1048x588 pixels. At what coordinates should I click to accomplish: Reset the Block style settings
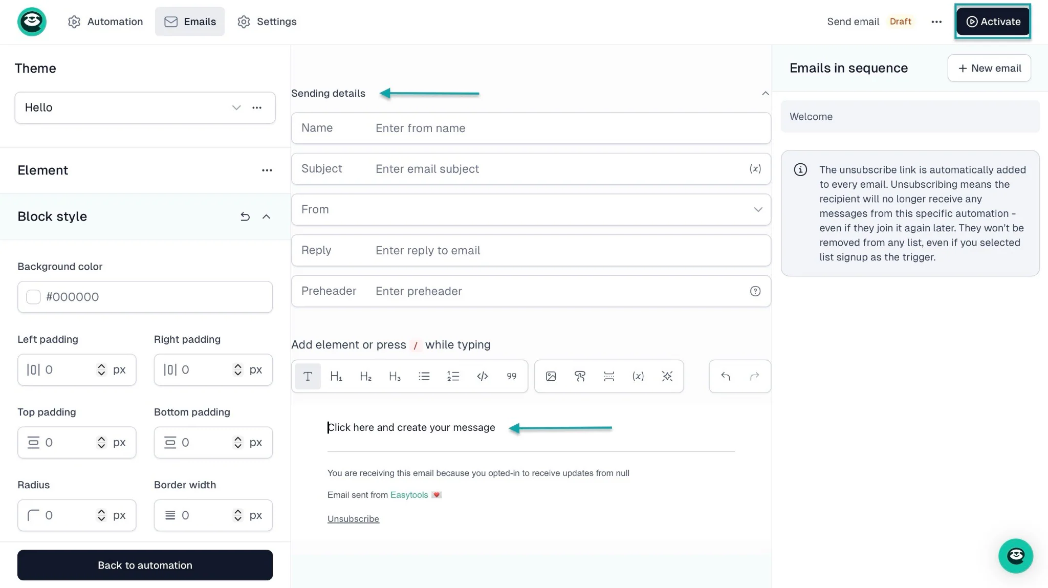pos(245,216)
